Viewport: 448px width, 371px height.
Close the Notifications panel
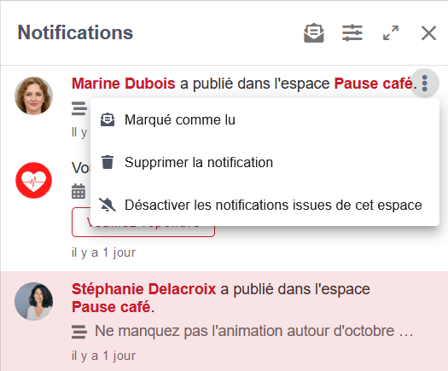coord(428,33)
